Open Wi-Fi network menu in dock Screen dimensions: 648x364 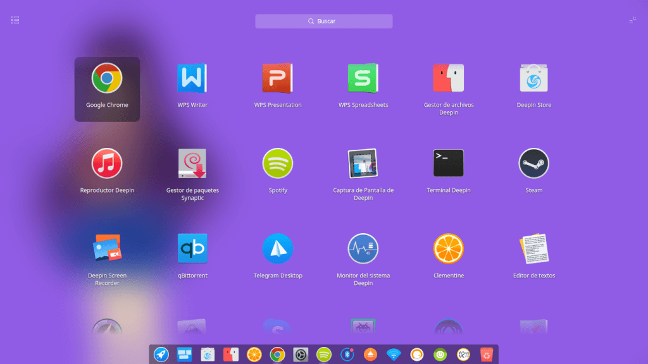click(x=394, y=355)
